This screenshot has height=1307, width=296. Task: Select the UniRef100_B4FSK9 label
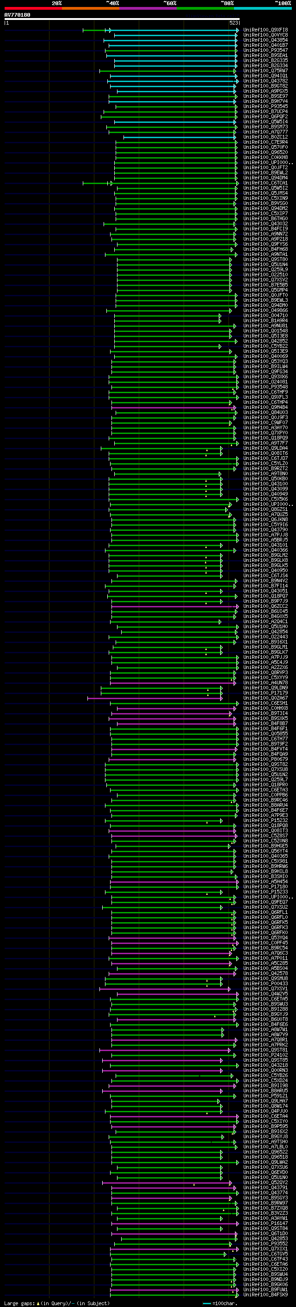[x=265, y=1294]
